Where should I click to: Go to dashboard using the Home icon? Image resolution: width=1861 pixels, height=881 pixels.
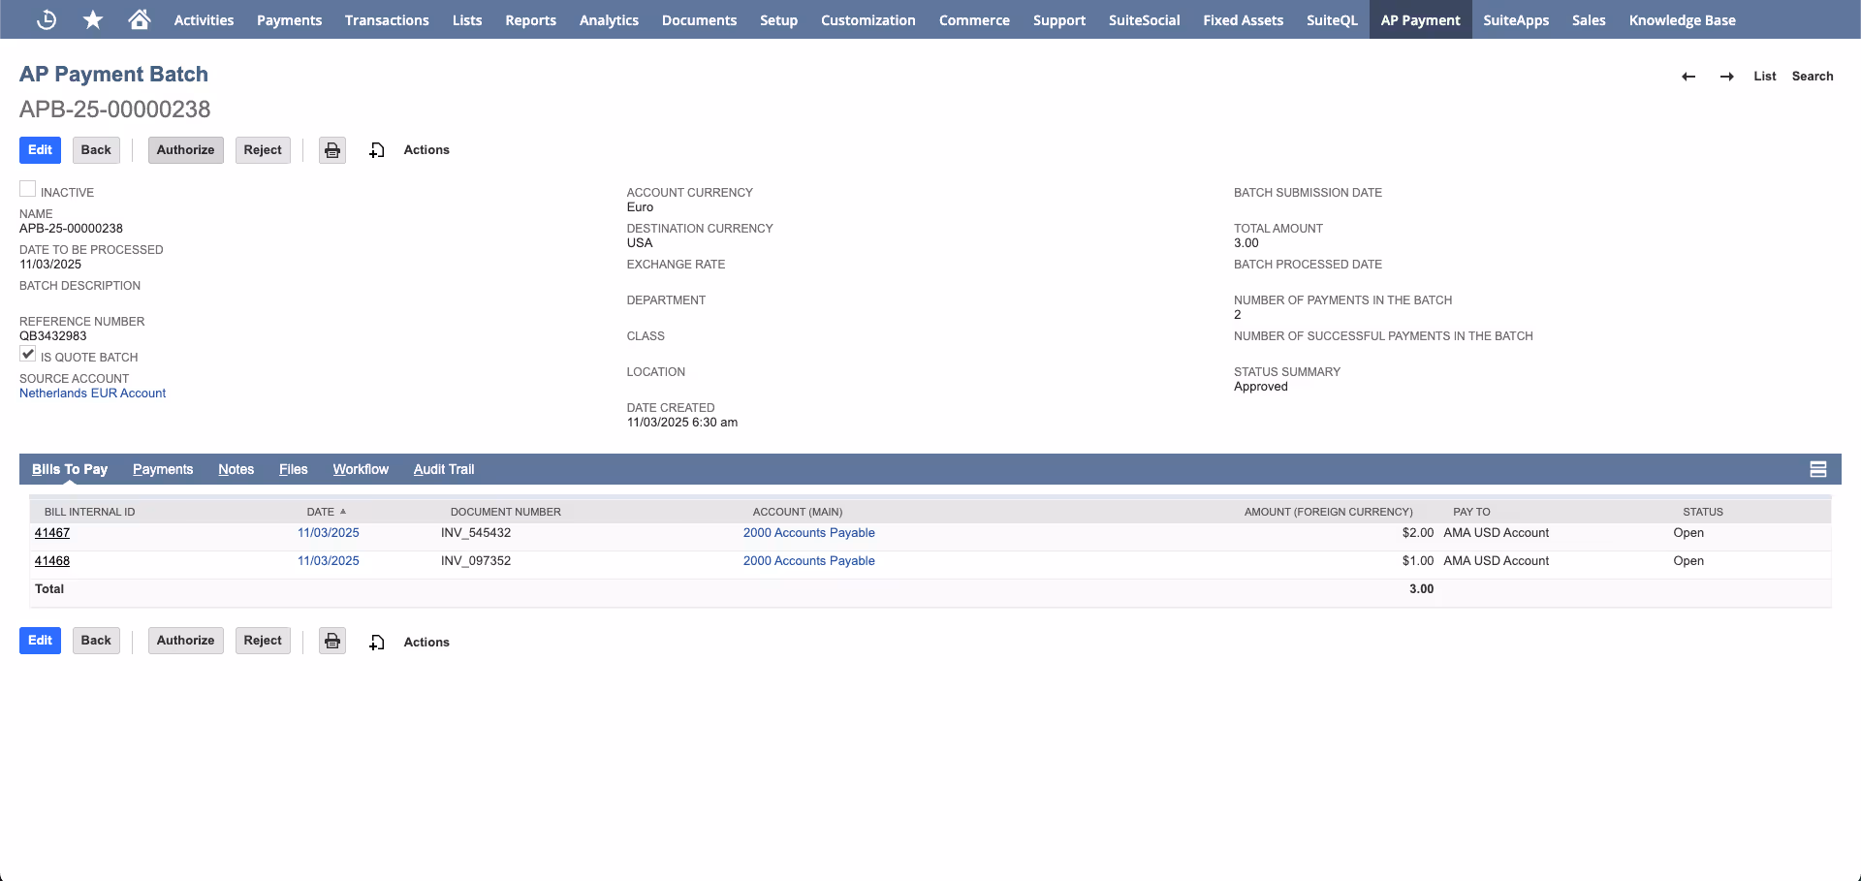139,19
